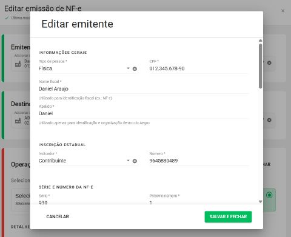This screenshot has height=237, width=291.
Task: Clear the Tipo de pessoa selection
Action: pos(135,69)
